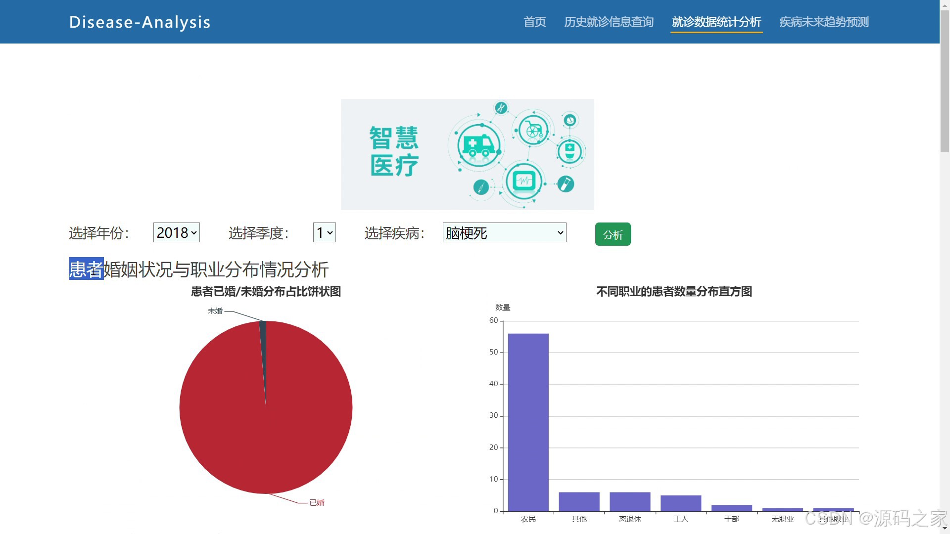Open 疾病未来趋势预测 navigation item
Image resolution: width=950 pixels, height=534 pixels.
[x=824, y=22]
